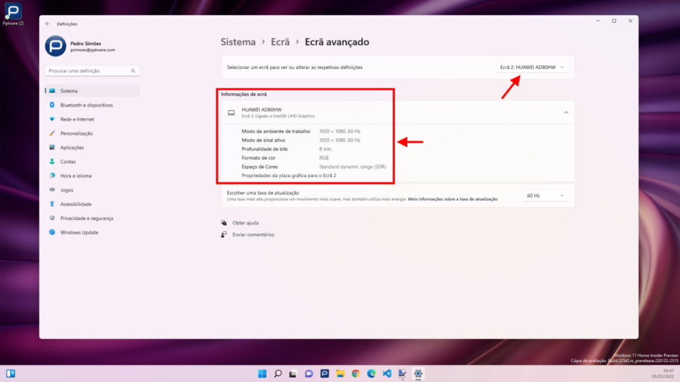Open Bluetooth e dispositivos settings
Image resolution: width=680 pixels, height=382 pixels.
81,104
